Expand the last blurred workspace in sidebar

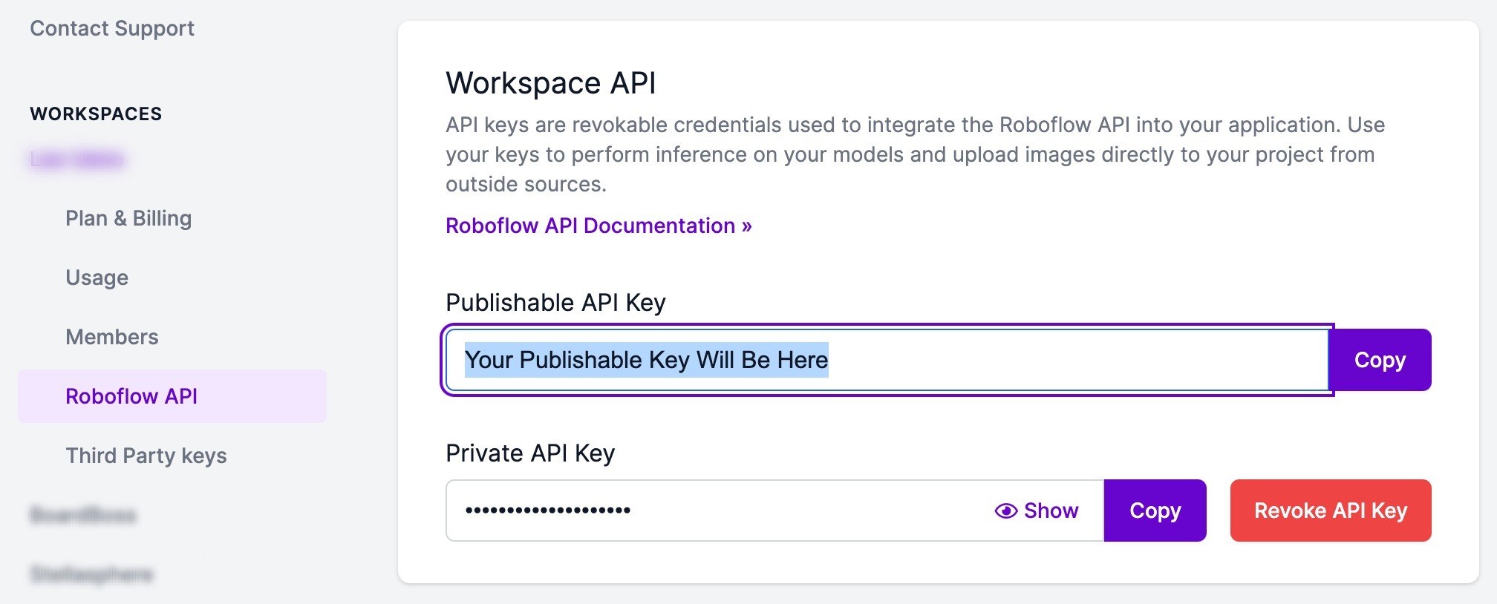click(x=91, y=574)
